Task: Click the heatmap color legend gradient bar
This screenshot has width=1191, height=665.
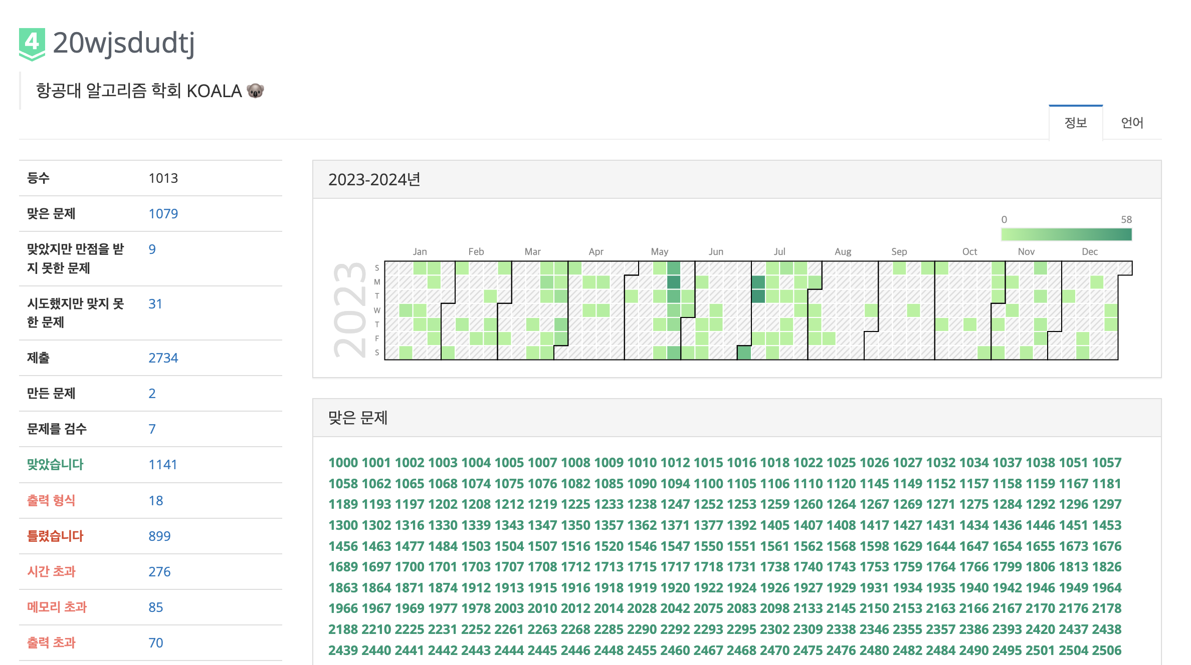Action: point(1066,234)
